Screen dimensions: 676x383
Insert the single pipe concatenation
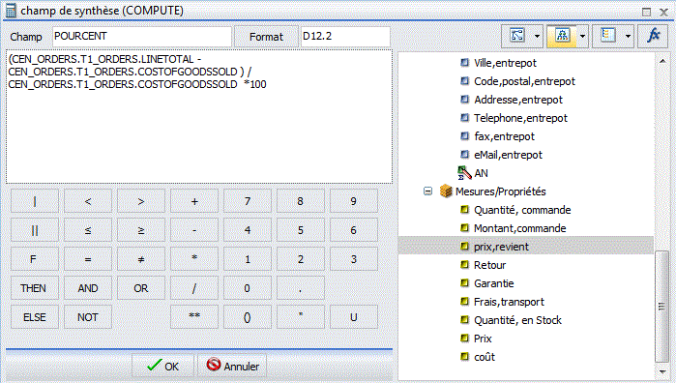[35, 201]
